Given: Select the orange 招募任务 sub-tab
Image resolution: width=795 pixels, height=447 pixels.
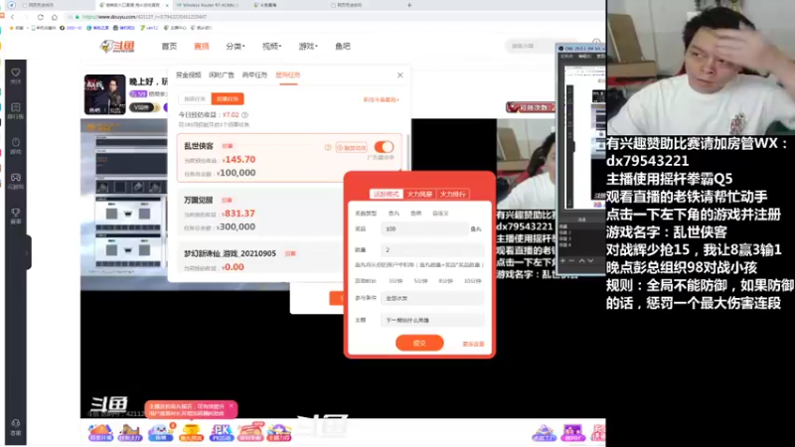Looking at the screenshot, I should [x=228, y=98].
